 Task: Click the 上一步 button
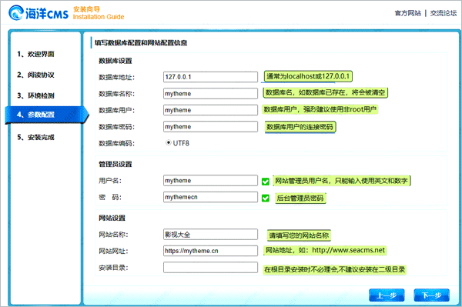tap(387, 295)
